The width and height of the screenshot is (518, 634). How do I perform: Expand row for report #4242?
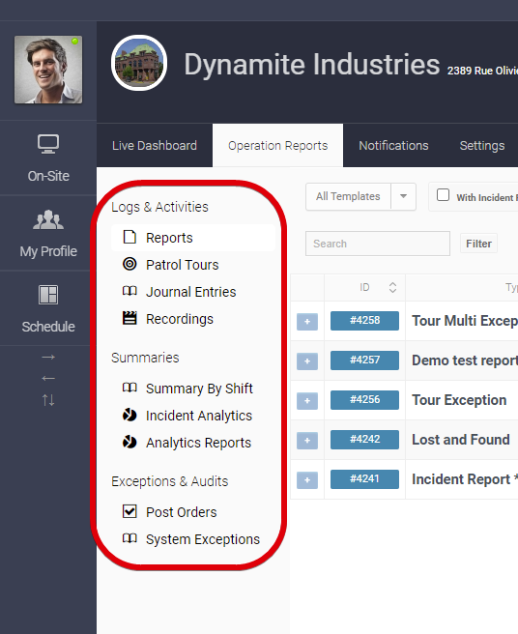[307, 441]
